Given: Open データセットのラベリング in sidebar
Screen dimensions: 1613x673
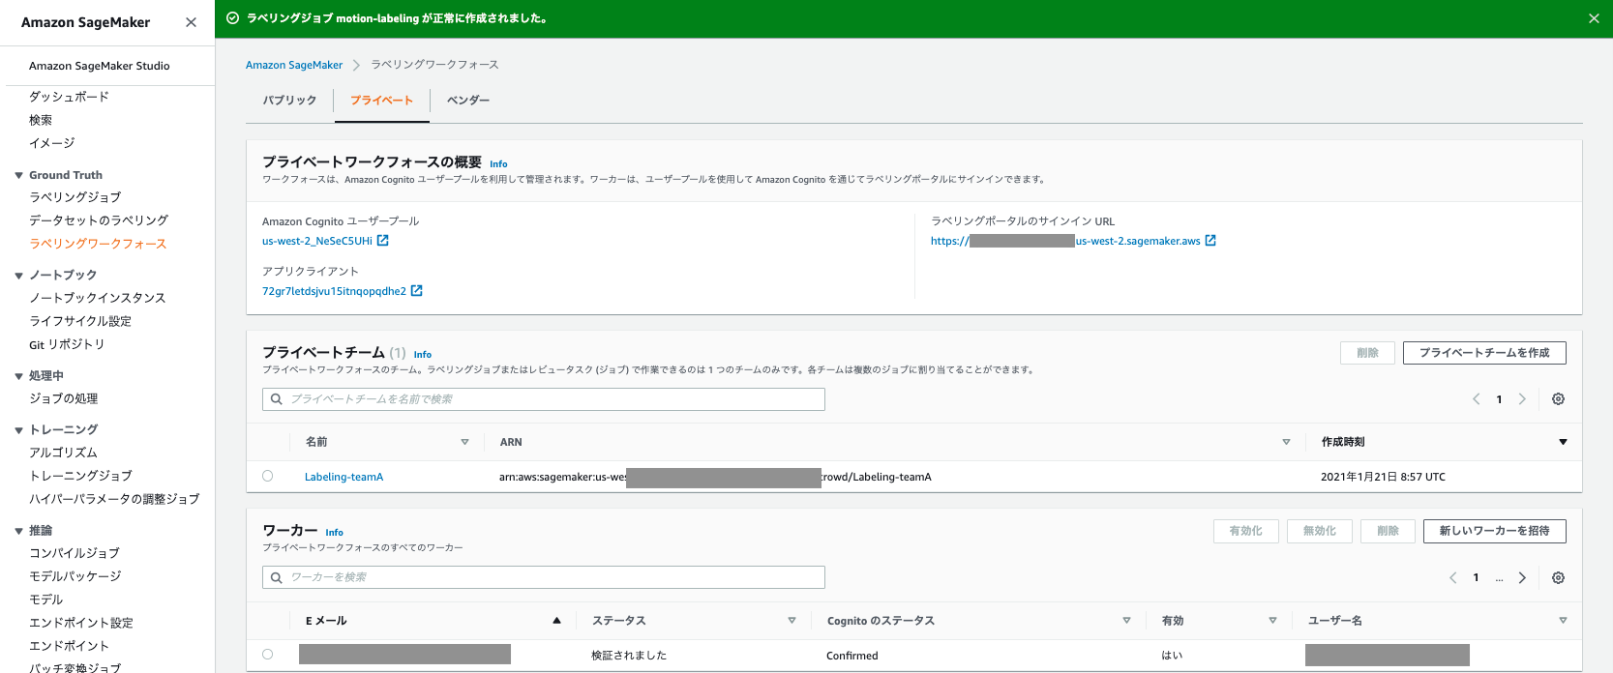Looking at the screenshot, I should 99,220.
